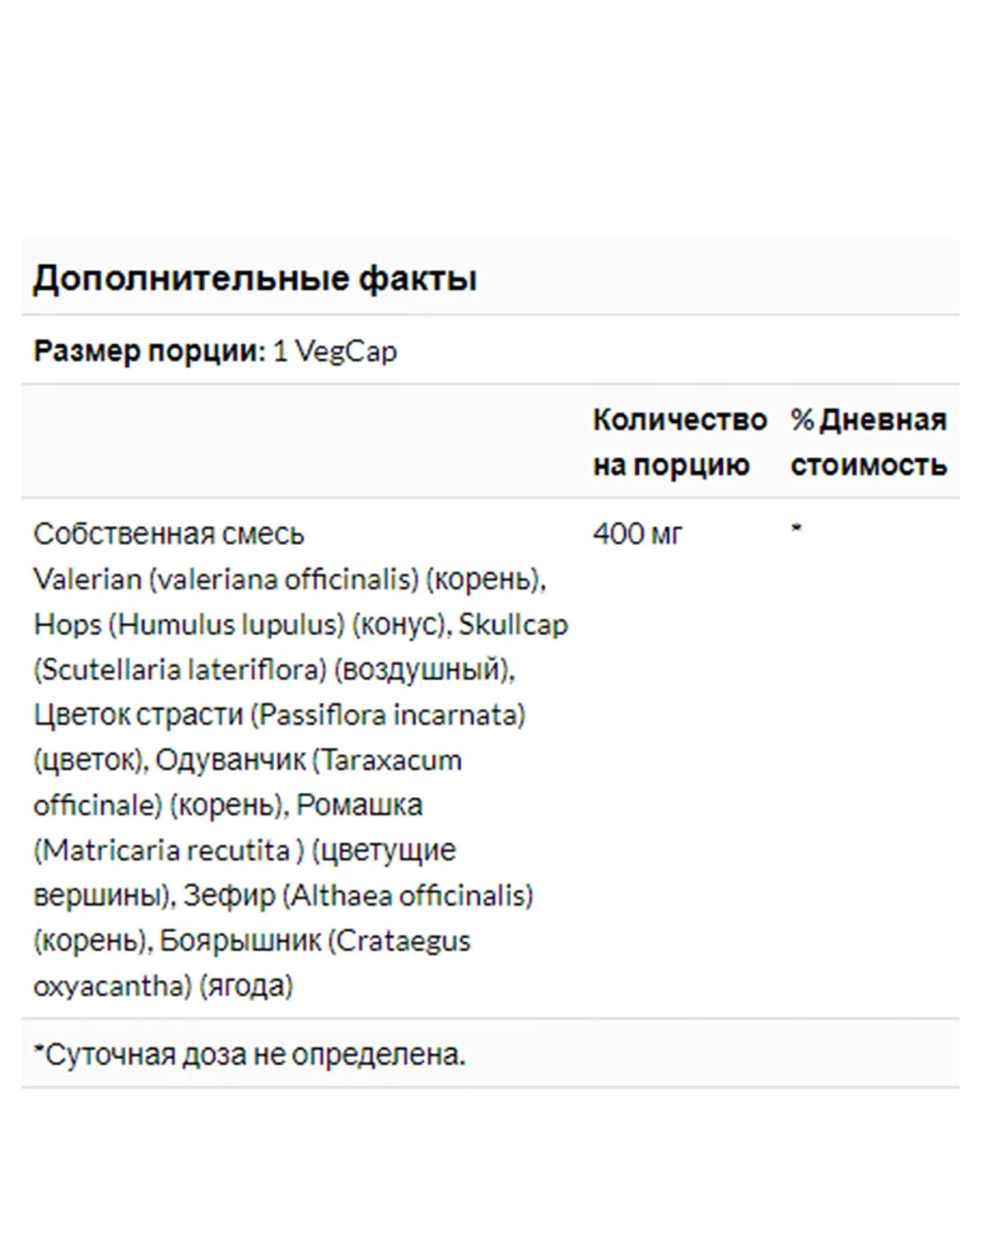Click the asterisk in the daily value column
Viewport: 988px width, 1235px height.
point(796,531)
